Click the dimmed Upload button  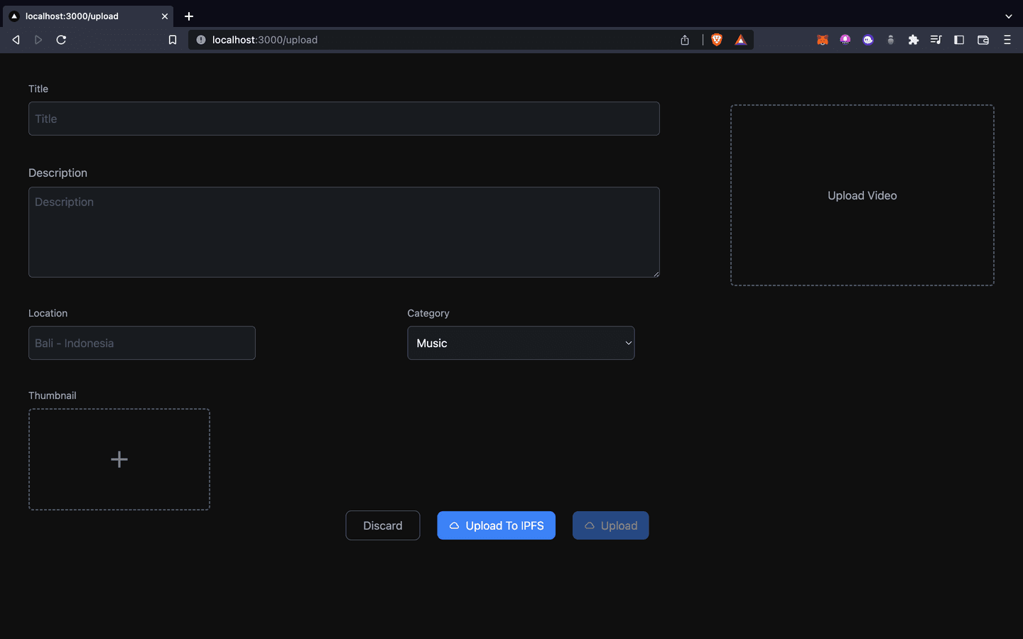(611, 525)
